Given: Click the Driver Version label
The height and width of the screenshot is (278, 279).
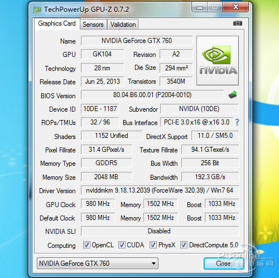Looking at the screenshot, I should click(57, 191).
